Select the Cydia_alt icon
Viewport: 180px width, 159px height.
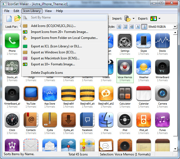tap(69, 120)
